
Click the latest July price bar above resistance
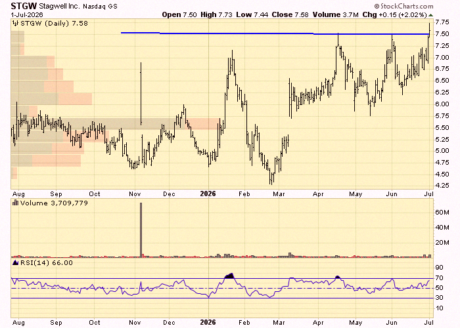tap(430, 30)
